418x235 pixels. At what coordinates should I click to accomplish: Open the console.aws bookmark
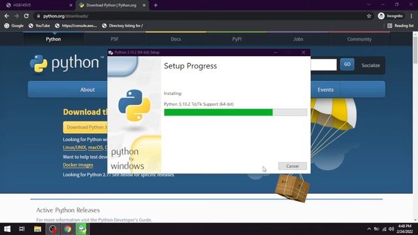pyautogui.click(x=76, y=25)
